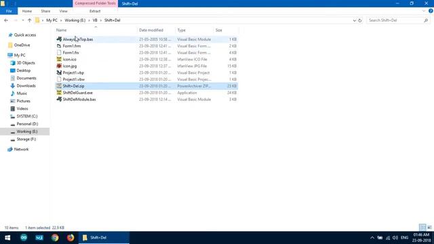Open 3D Objects folder in sidebar

click(x=26, y=63)
